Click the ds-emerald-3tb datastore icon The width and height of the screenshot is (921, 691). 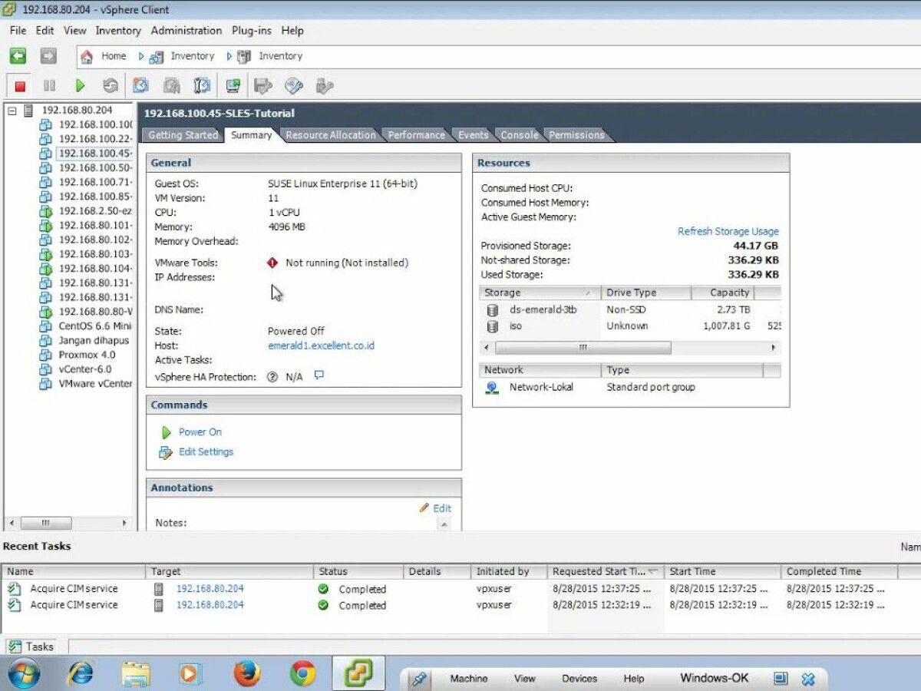493,310
